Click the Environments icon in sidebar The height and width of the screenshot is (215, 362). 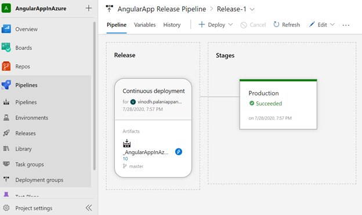tap(6, 118)
